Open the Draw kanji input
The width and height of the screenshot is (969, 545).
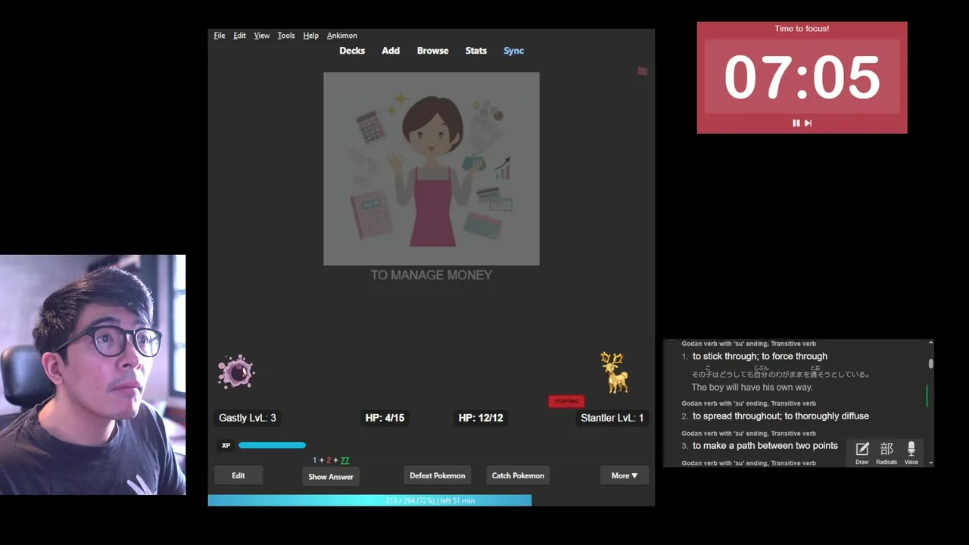click(862, 453)
